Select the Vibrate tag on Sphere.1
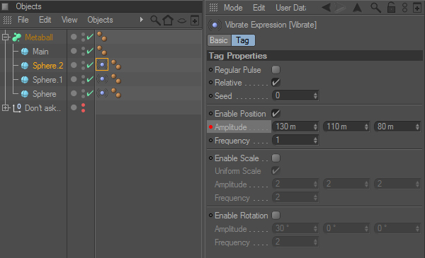Viewport: 425px width, 258px height. click(x=102, y=79)
